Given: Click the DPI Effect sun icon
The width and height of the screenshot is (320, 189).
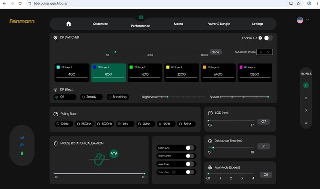Looking at the screenshot, I should 55,90.
